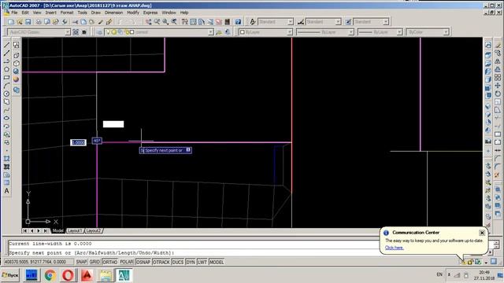
Task: Toggle OTRACK in status bar
Action: point(161,262)
